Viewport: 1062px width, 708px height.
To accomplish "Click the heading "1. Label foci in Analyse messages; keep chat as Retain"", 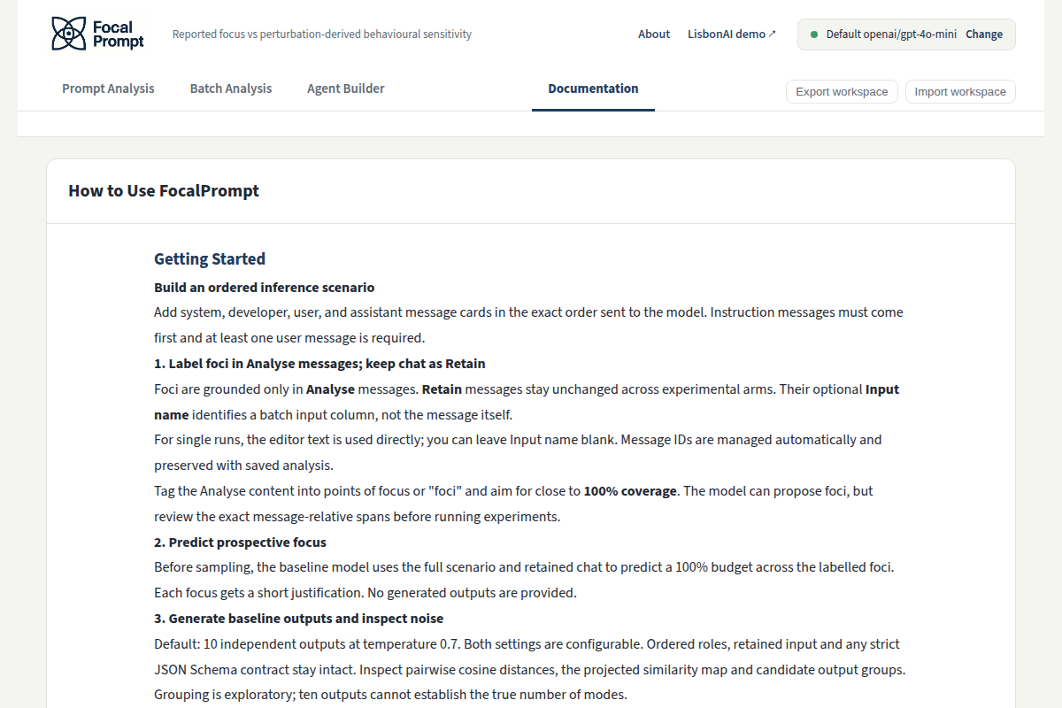I will click(x=319, y=364).
